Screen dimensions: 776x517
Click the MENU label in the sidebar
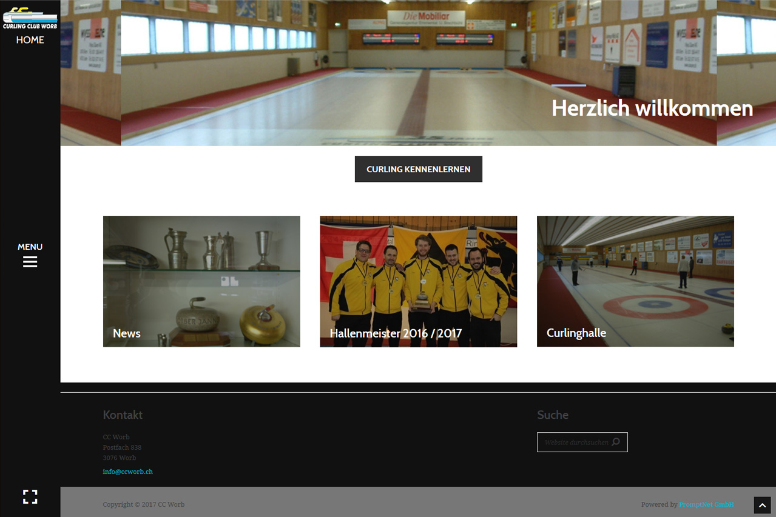pyautogui.click(x=30, y=247)
